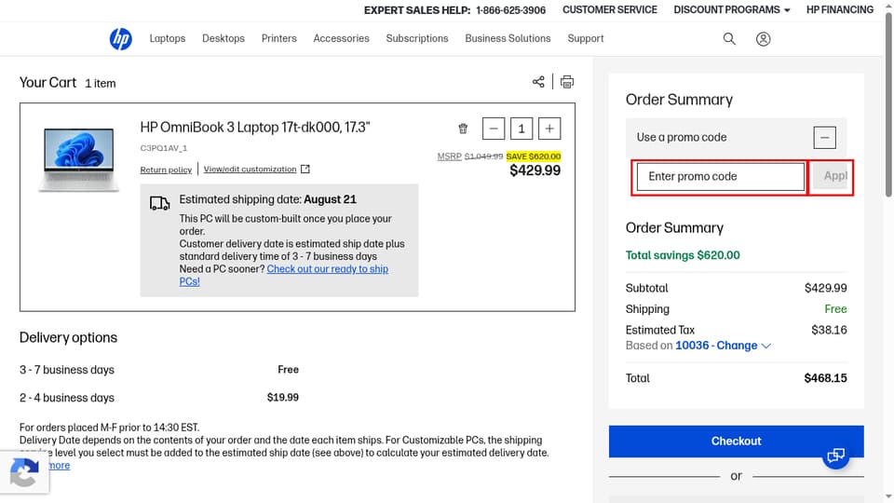This screenshot has height=503, width=894.
Task: Open the Business Solutions menu
Action: (x=508, y=38)
